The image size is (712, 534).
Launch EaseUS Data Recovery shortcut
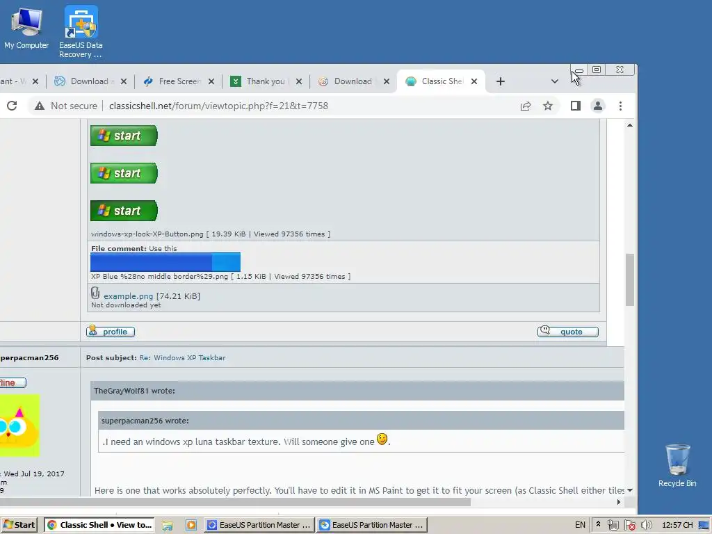[x=81, y=32]
